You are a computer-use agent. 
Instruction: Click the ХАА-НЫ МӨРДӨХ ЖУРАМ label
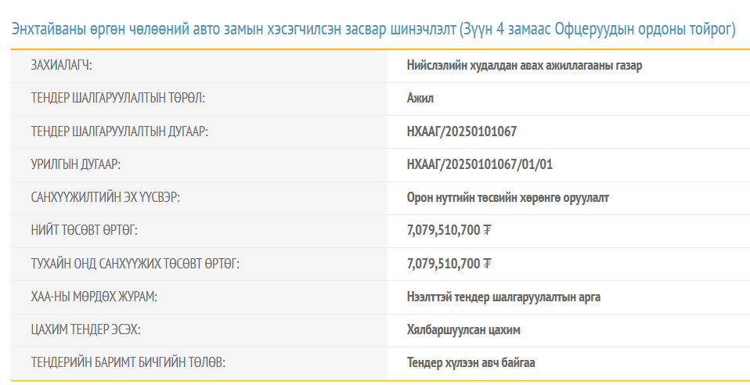[x=94, y=297]
